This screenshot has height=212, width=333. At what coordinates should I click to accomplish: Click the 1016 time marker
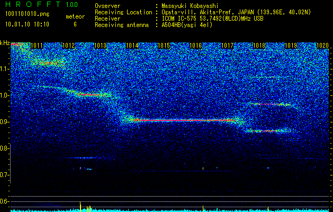click(195, 46)
